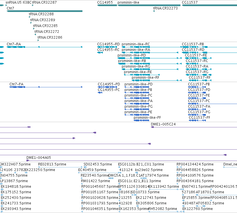Select the tRNA:CR32288 label
Viewport: 237px width, 213px height.
click(x=41, y=14)
